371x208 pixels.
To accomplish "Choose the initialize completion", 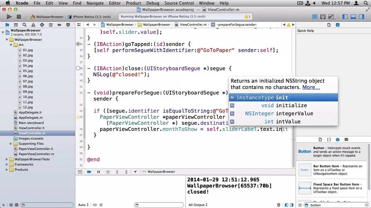I will (x=283, y=105).
